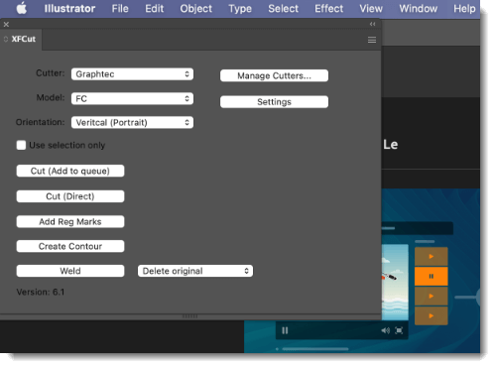The width and height of the screenshot is (495, 368).
Task: Click Cut (Add to queue) button
Action: point(70,171)
